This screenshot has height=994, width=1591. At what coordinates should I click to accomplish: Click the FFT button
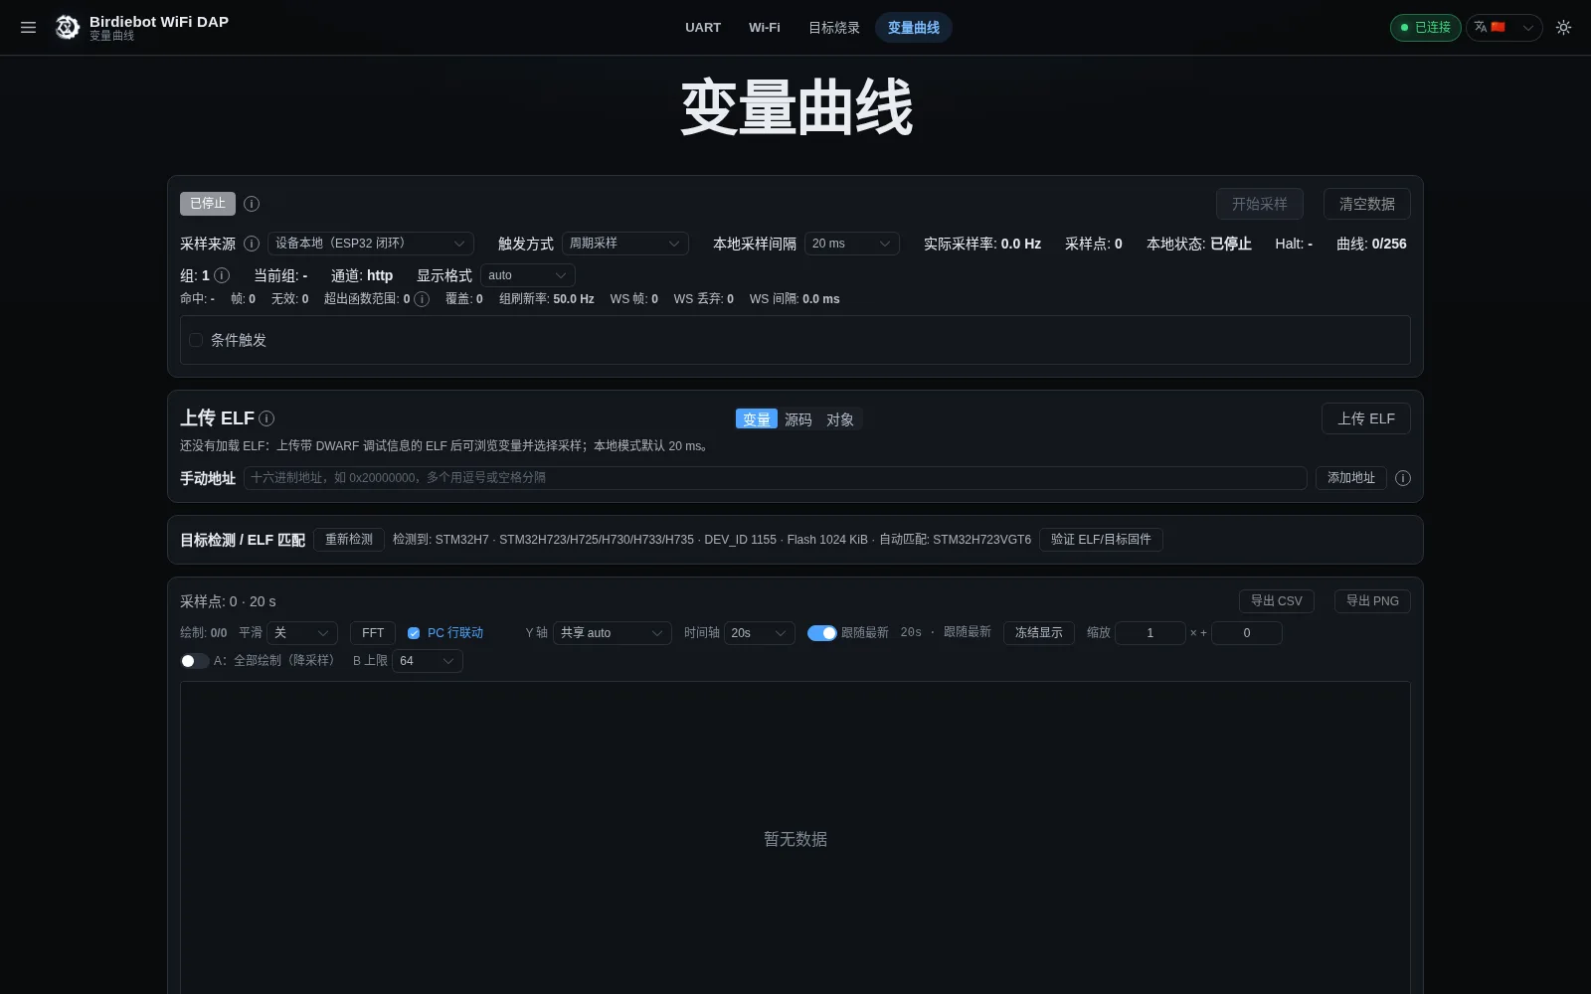[373, 633]
